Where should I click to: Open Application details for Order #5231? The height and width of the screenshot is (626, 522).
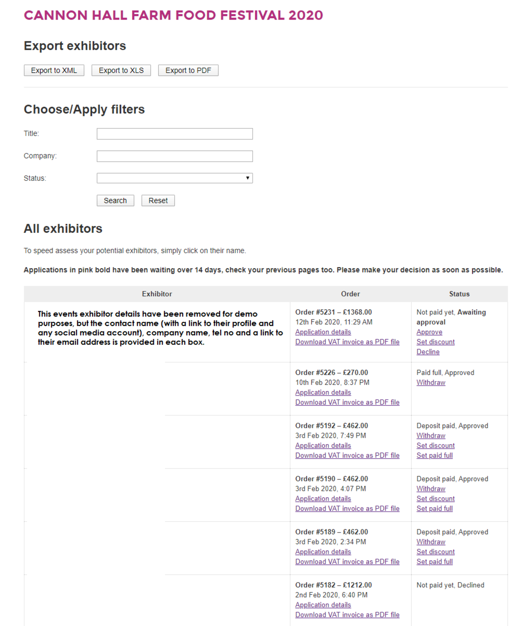pyautogui.click(x=323, y=332)
